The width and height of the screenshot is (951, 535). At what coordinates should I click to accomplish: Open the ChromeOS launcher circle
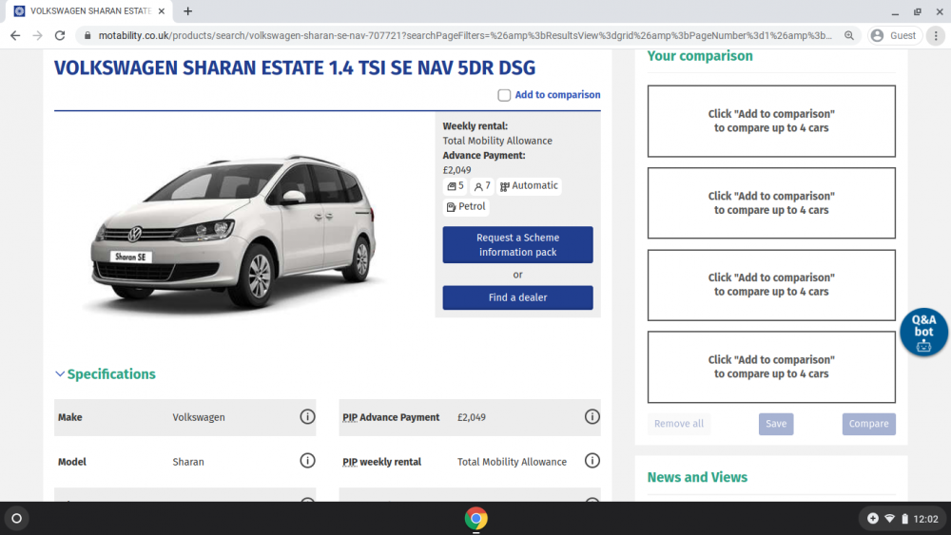(16, 519)
